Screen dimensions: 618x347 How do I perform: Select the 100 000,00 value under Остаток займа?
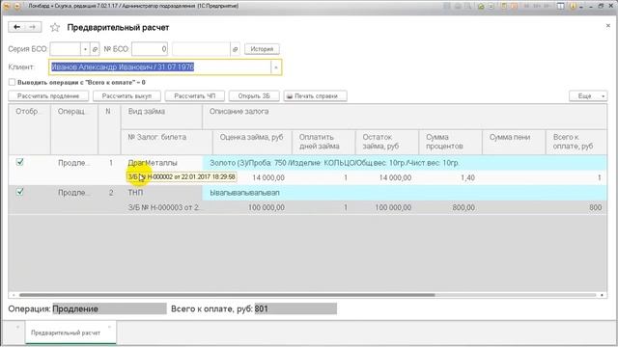click(387, 207)
